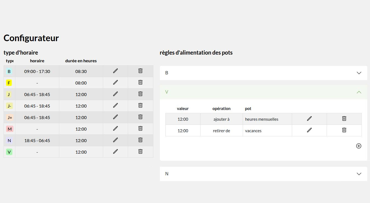Screen dimensions: 370x203
Task: Select the 09:00 - 17:30 schedule cell
Action: point(37,71)
